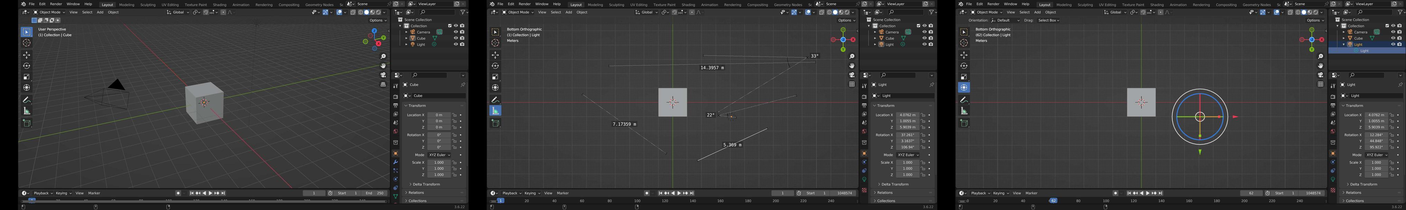The width and height of the screenshot is (1406, 210).
Task: Hide the Cube in the left window outliner
Action: click(x=456, y=38)
